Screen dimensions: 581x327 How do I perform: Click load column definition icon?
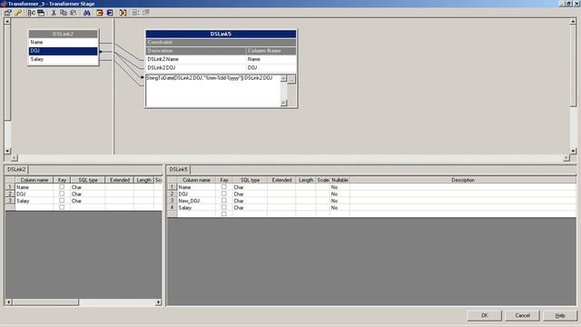[100, 13]
